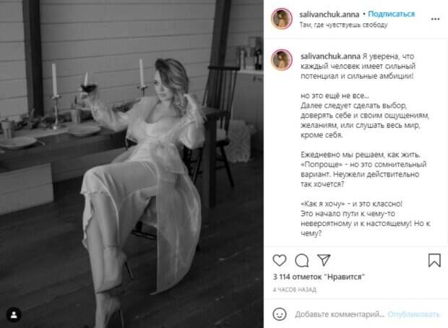
Task: Click Опубликовать to post comment
Action: click(413, 314)
